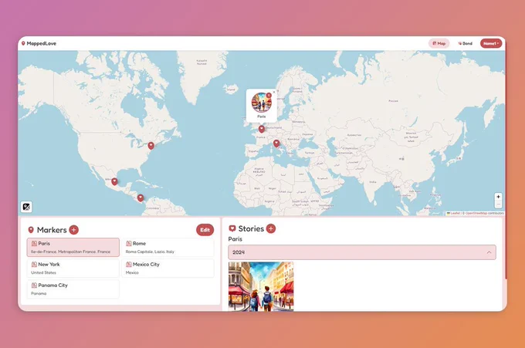Close the Paris map popup
This screenshot has height=348, width=525.
pos(274,92)
